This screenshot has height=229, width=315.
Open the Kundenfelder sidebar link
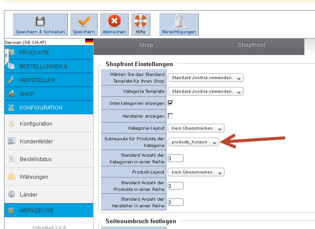click(x=36, y=141)
